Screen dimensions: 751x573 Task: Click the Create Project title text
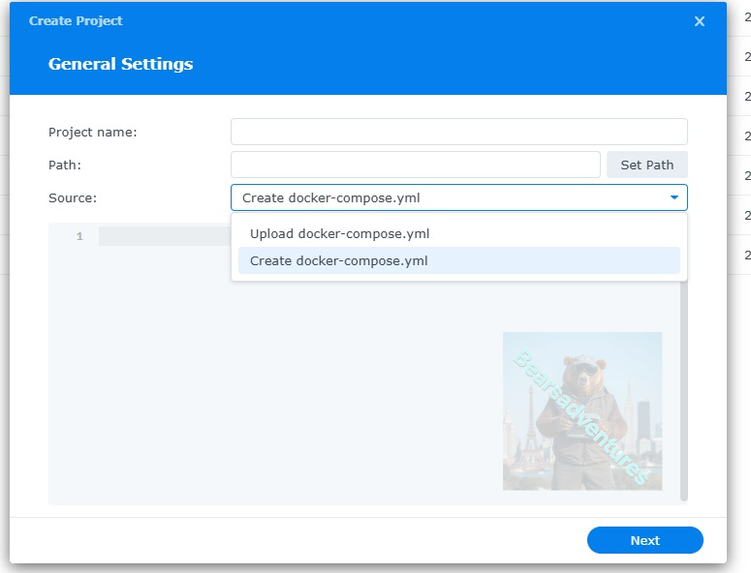coord(76,20)
